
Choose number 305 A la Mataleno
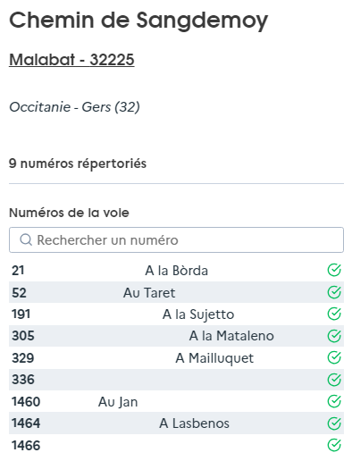176,336
